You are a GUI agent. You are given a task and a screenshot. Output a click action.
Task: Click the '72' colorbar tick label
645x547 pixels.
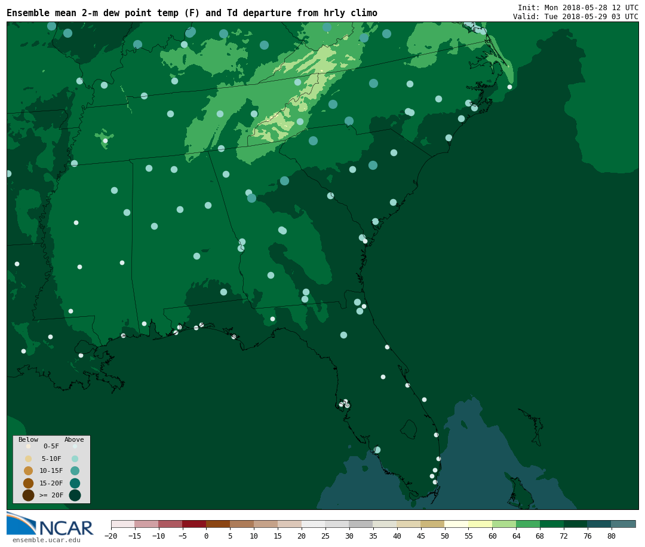564,536
